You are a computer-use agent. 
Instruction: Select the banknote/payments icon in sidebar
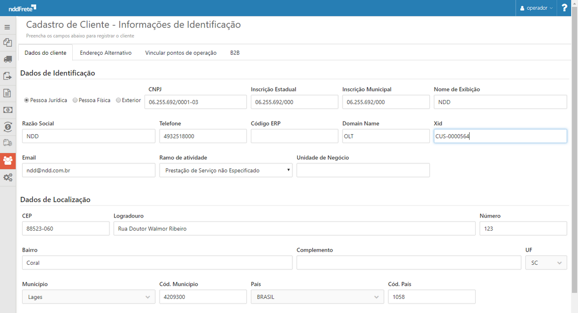[8, 110]
